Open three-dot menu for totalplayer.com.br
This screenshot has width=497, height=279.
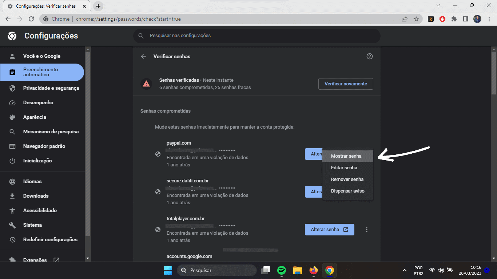[x=367, y=230]
